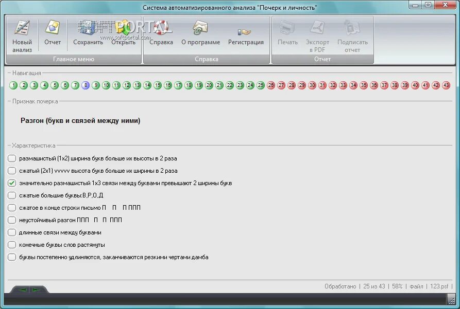Click the Справка group label bar
Viewport: 460px width, 309px height.
pos(207,59)
